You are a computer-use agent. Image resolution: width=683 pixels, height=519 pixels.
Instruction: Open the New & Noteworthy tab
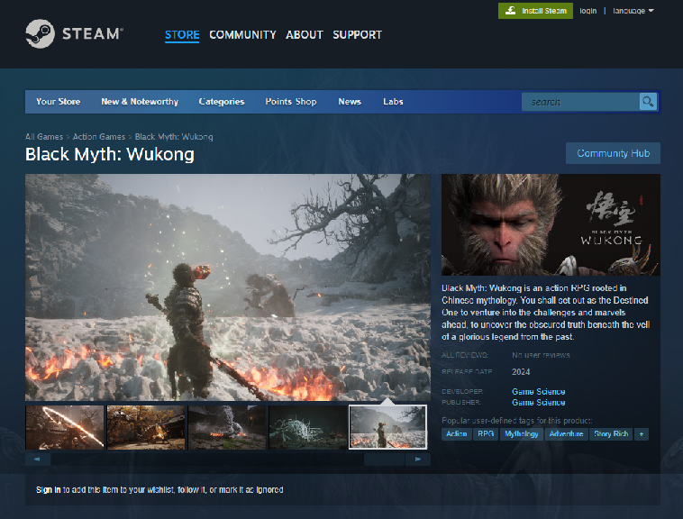tap(140, 102)
